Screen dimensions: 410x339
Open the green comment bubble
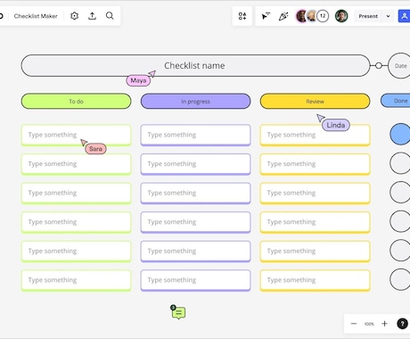178,312
